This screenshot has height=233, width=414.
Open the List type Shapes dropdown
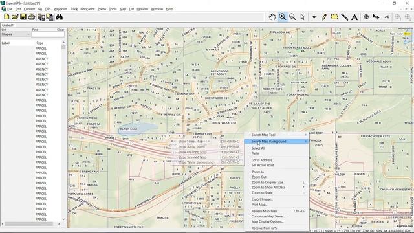coord(16,34)
